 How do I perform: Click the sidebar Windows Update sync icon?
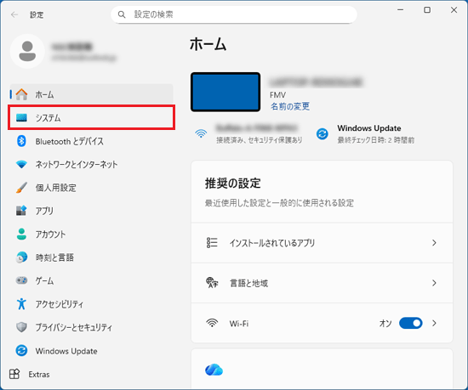21,351
